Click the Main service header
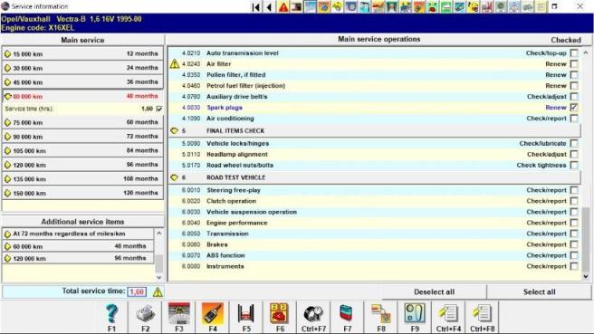Screen dimensions: 594x334 click(x=82, y=40)
